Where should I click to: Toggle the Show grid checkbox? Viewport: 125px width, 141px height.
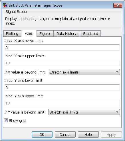[x=6, y=120]
